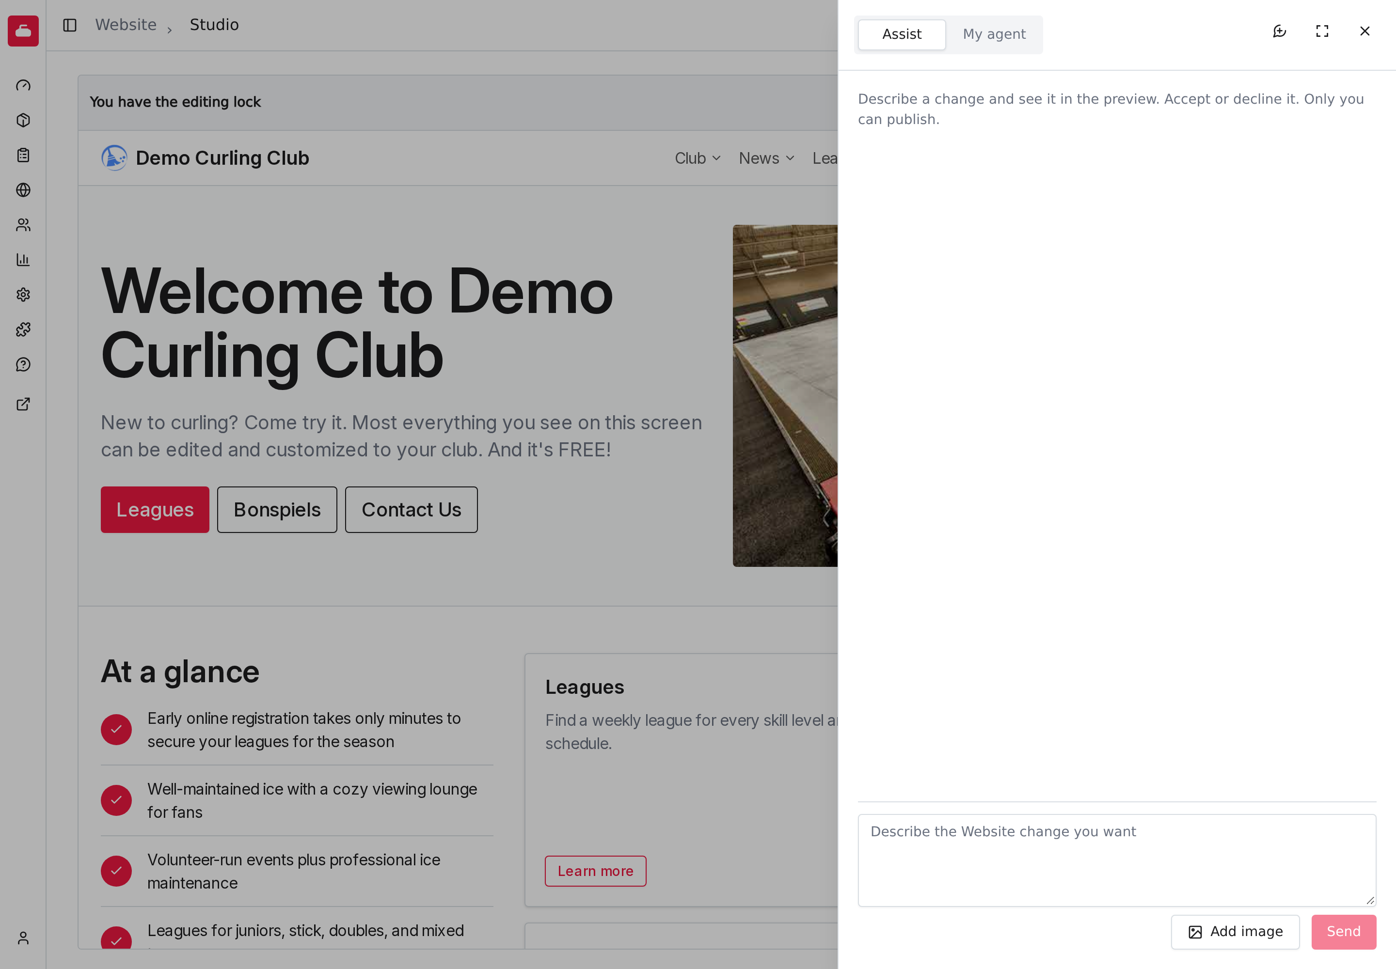
Task: Open the bar chart reports icon
Action: pos(23,260)
